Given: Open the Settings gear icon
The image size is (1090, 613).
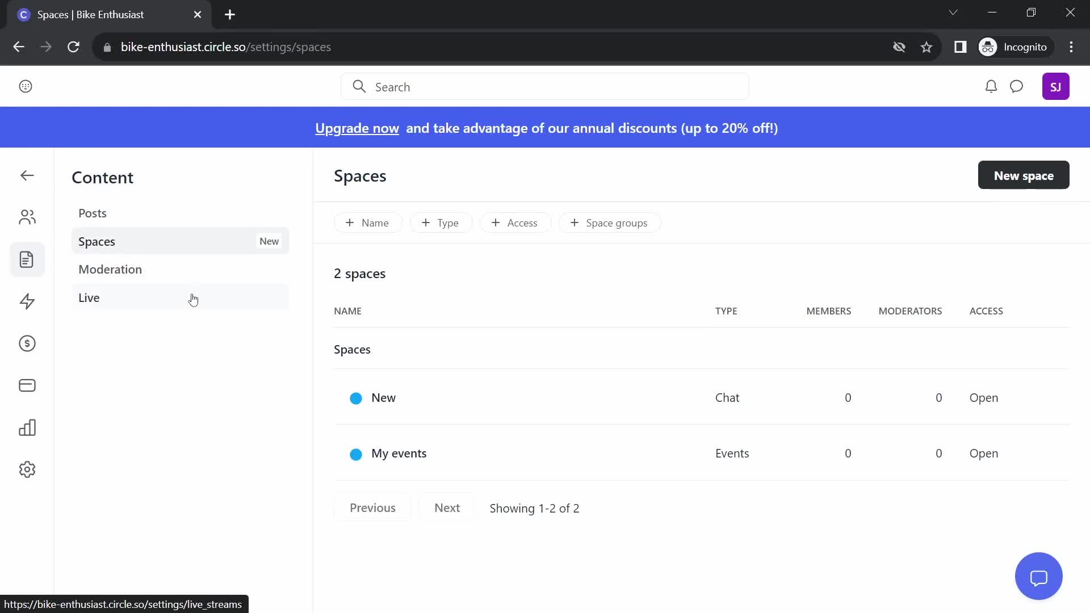Looking at the screenshot, I should (x=26, y=469).
